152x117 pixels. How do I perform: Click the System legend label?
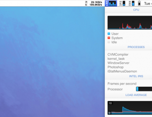(117, 38)
